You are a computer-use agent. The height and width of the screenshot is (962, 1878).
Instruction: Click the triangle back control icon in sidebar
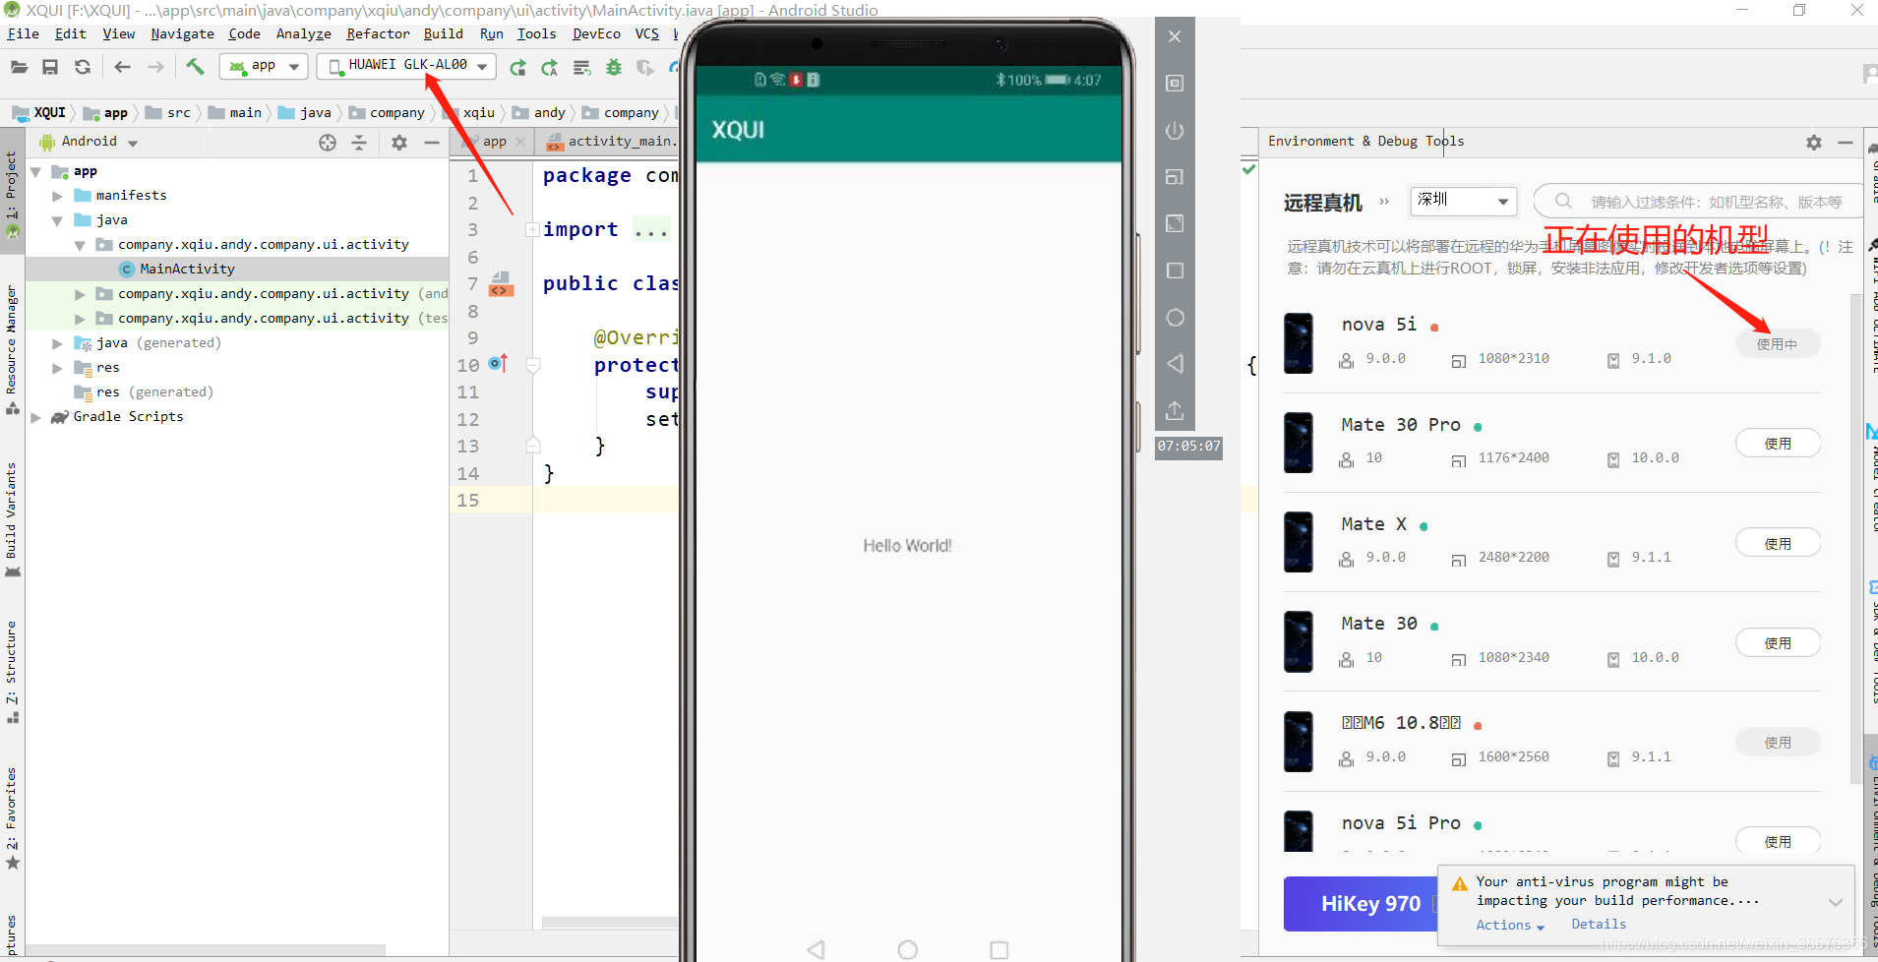[x=1175, y=364]
